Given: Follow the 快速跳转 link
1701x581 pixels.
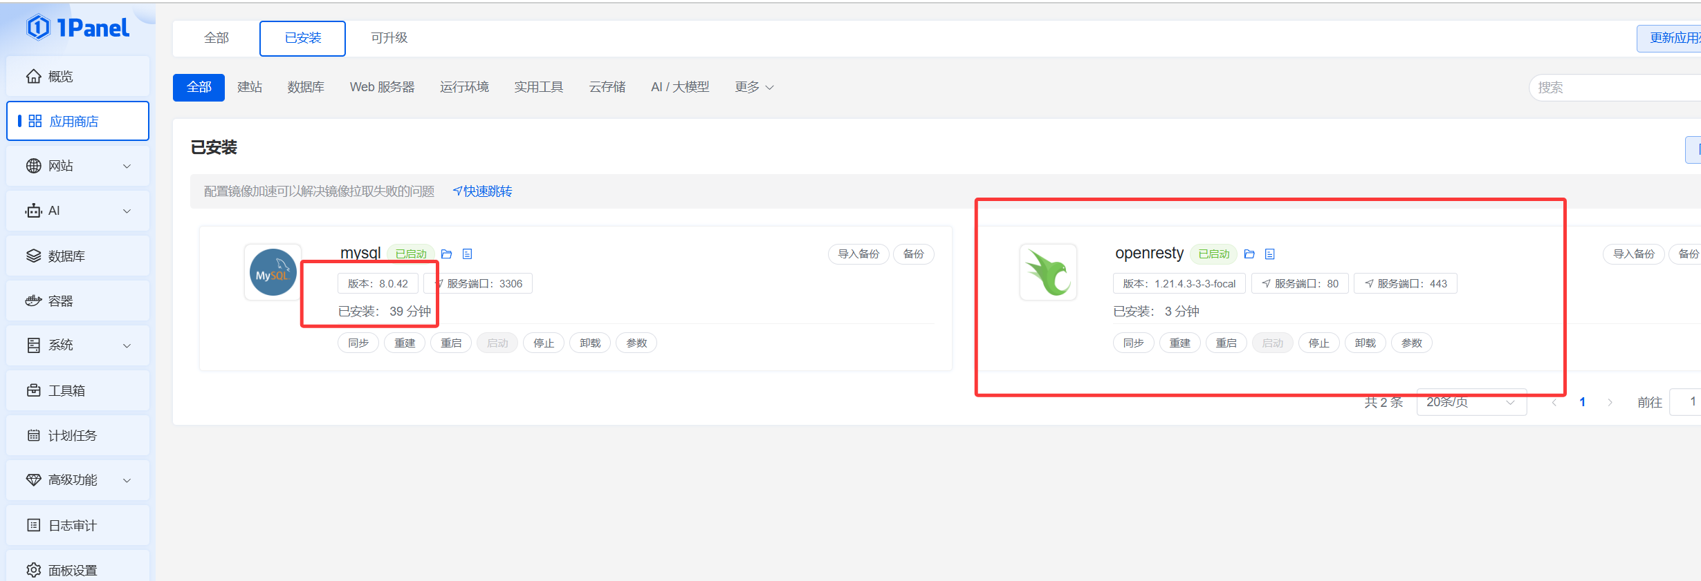Looking at the screenshot, I should [483, 191].
